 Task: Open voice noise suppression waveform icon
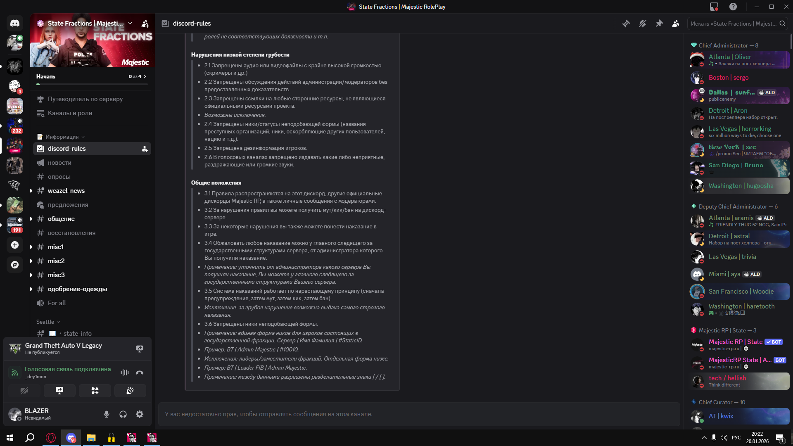coord(124,372)
